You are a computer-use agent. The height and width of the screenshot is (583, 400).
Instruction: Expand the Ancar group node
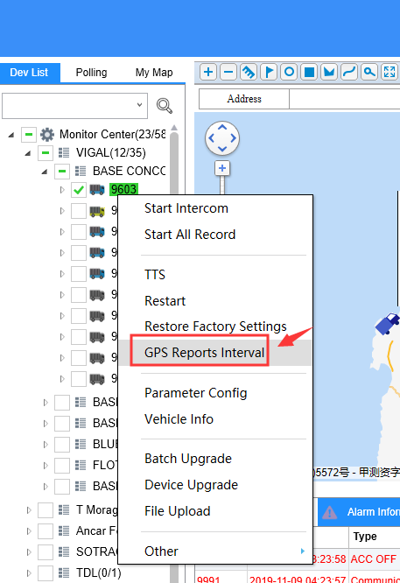click(29, 531)
